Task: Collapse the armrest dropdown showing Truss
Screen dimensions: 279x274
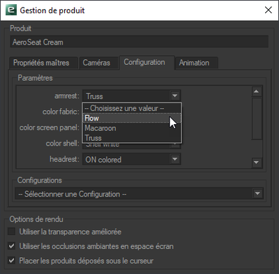Action: point(132,96)
